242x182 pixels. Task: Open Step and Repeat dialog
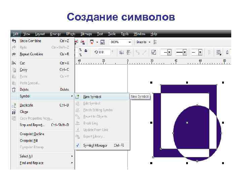[x=43, y=125]
